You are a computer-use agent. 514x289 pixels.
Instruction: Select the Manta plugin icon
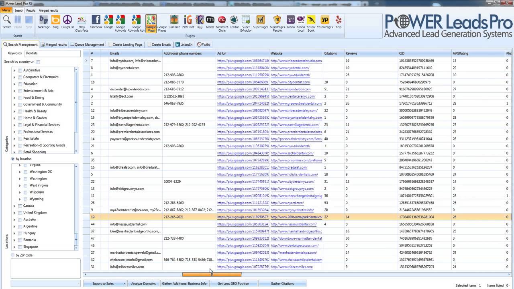210,22
